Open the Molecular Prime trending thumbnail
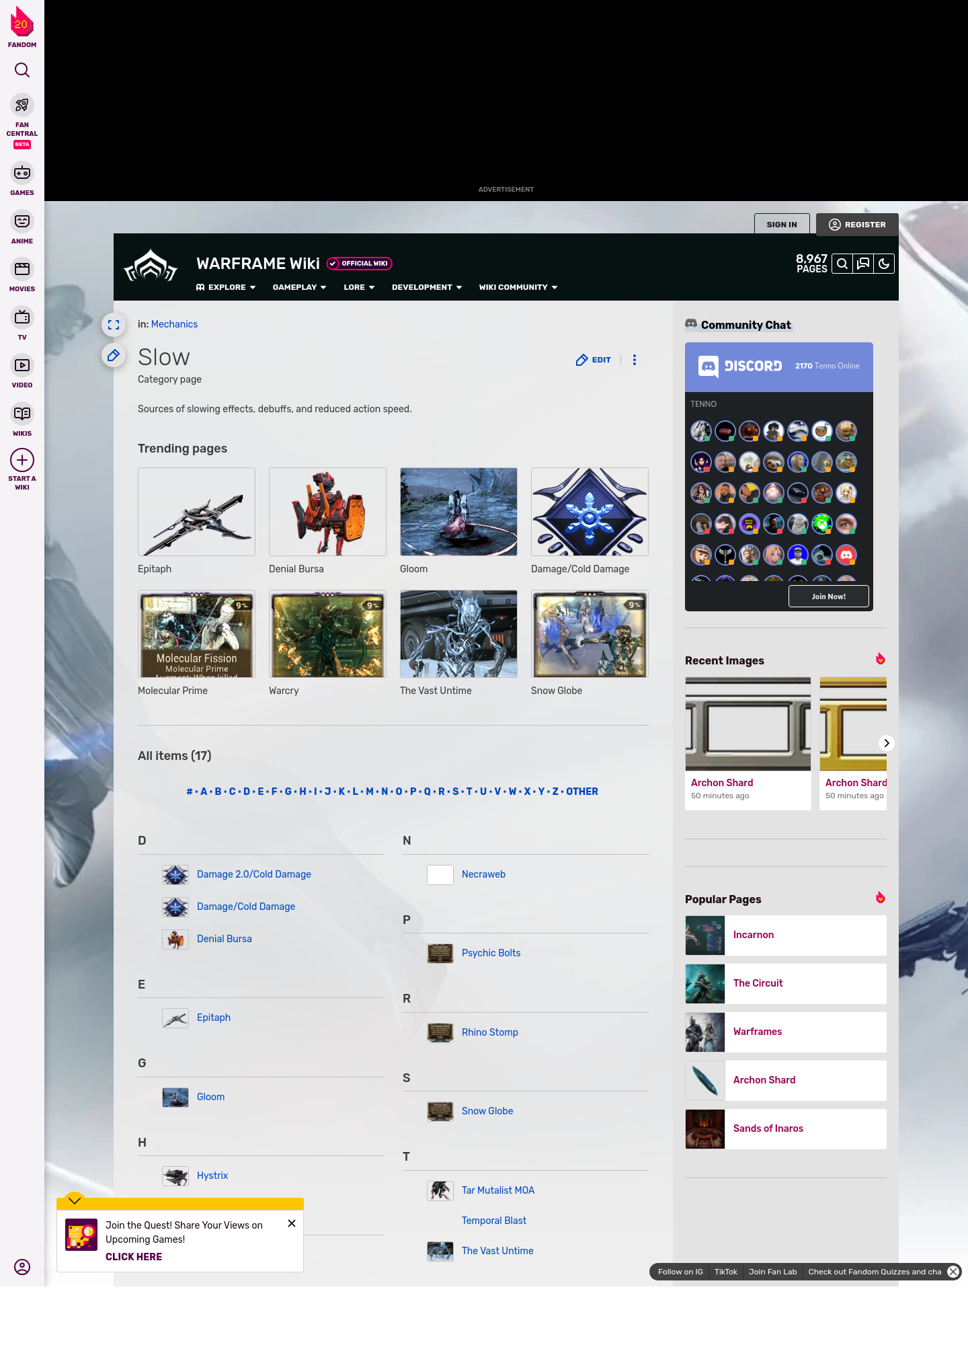968x1345 pixels. pos(196,633)
